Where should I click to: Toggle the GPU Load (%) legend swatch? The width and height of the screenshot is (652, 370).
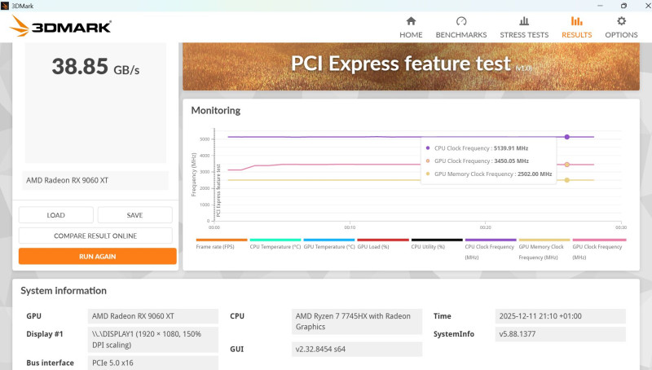(383, 240)
